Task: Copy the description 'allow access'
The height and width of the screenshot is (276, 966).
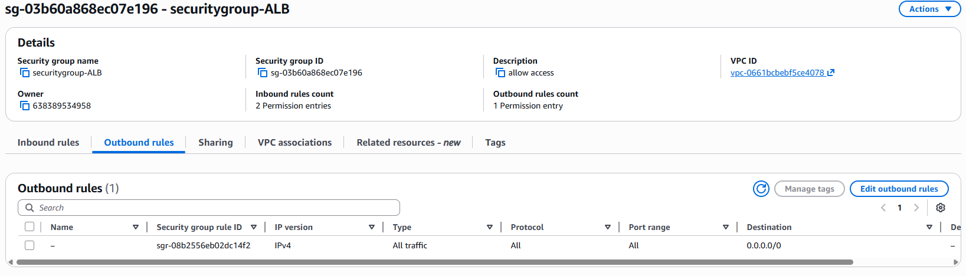Action: [500, 73]
